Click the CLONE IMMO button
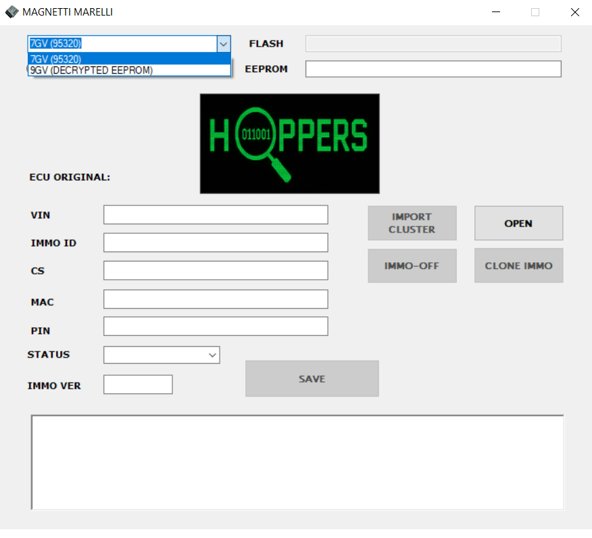Image resolution: width=592 pixels, height=538 pixels. [519, 266]
